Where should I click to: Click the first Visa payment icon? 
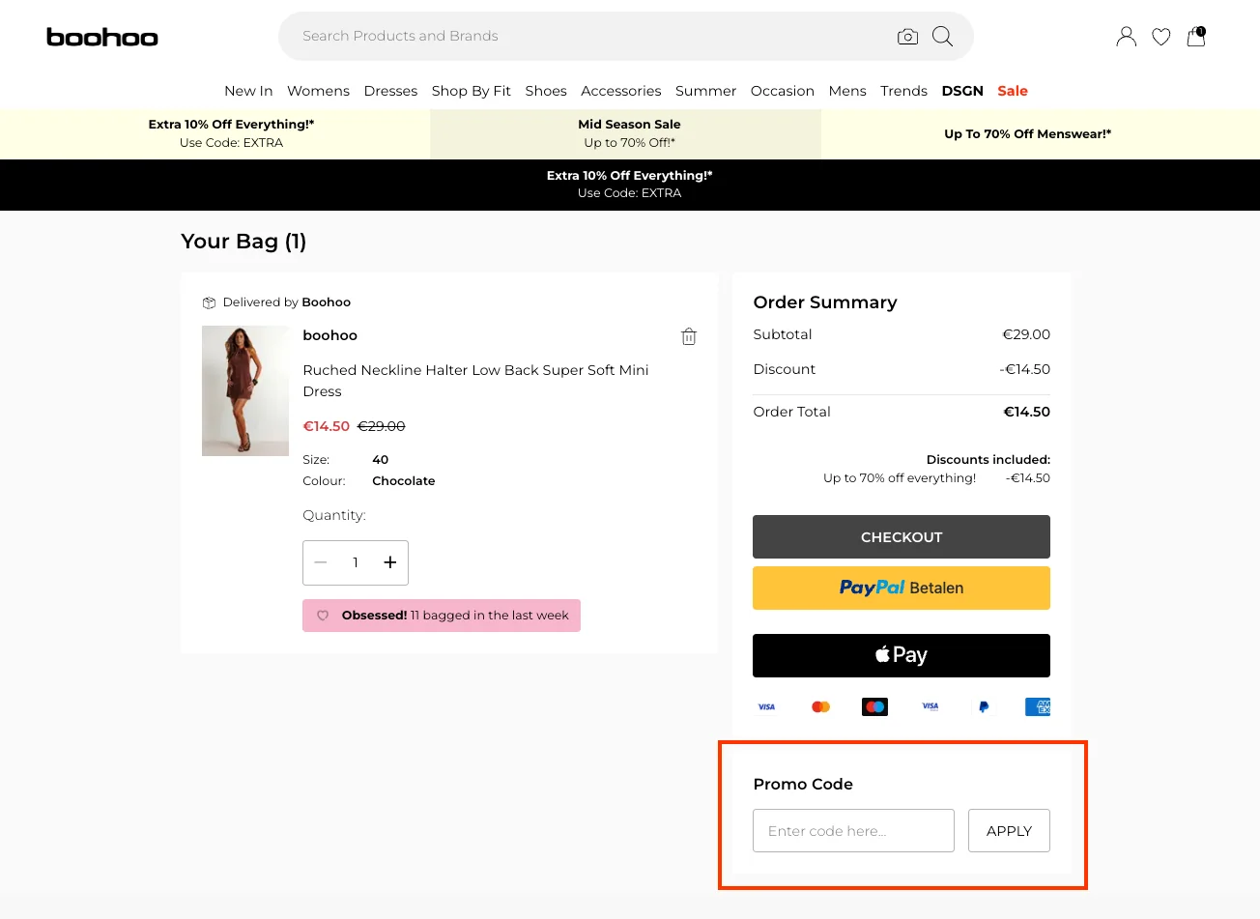(766, 707)
